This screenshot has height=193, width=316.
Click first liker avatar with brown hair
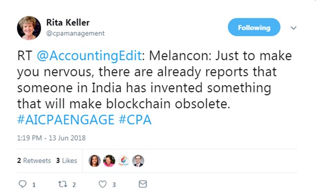point(94,161)
